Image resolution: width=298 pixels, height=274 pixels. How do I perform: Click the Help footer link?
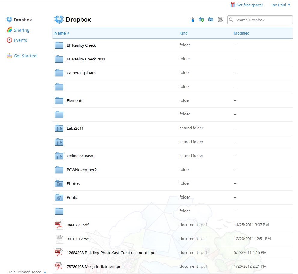[11, 272]
